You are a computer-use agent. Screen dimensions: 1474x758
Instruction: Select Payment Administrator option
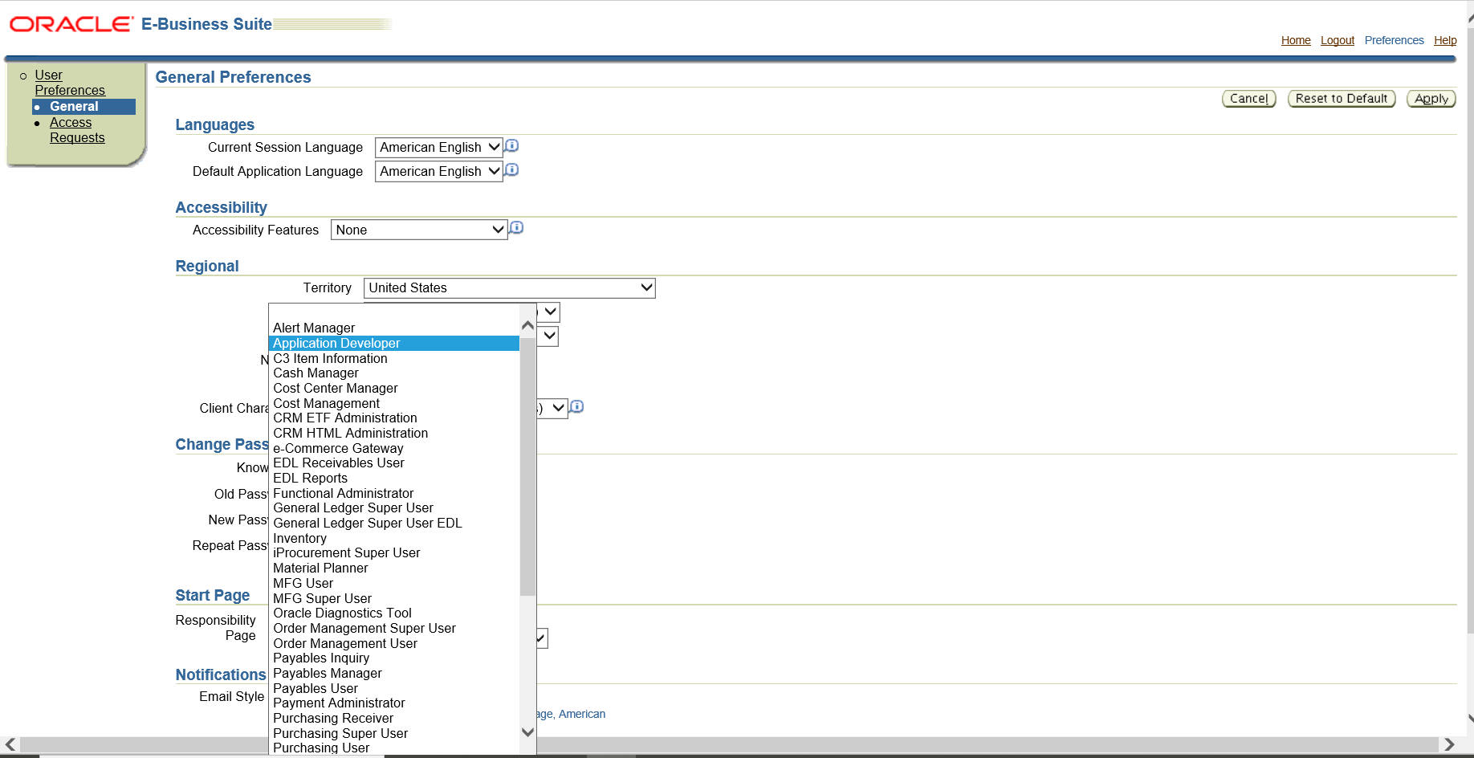click(x=394, y=703)
